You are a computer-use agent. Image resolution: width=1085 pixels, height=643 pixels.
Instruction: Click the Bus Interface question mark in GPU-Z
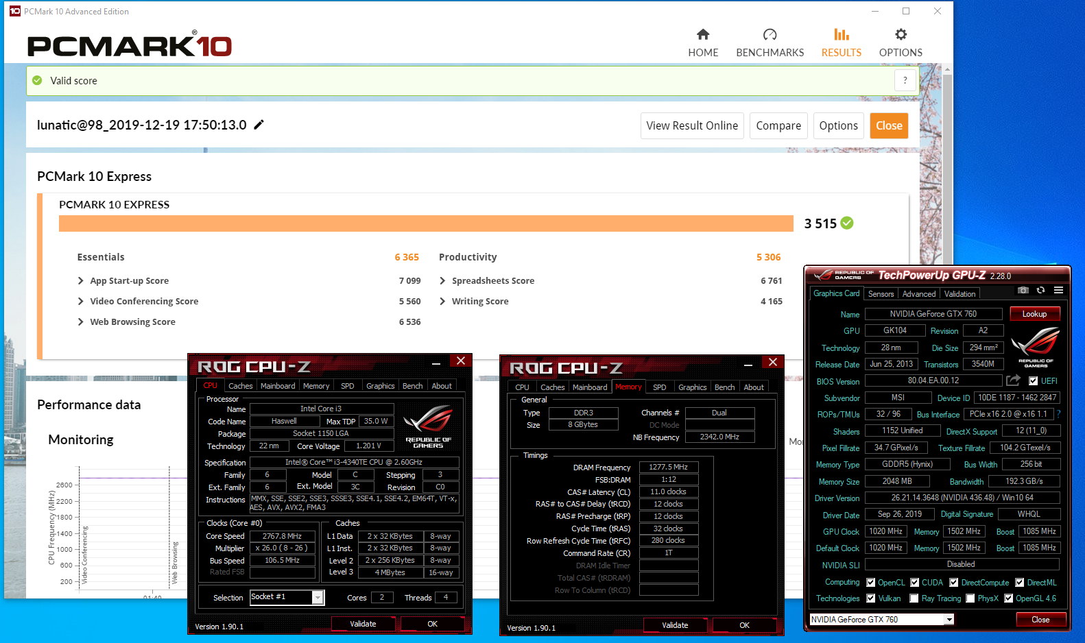point(1058,414)
